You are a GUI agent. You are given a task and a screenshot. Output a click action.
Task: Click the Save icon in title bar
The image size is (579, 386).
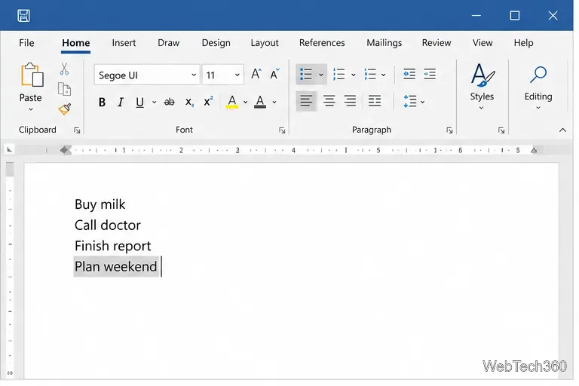click(x=23, y=16)
